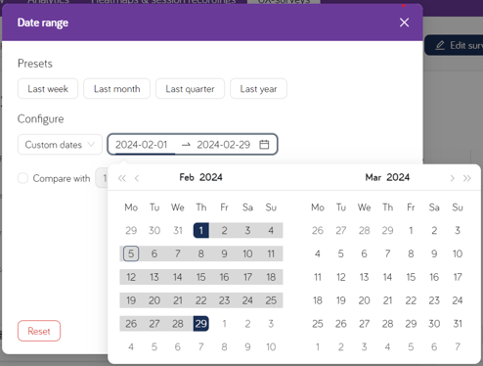The height and width of the screenshot is (366, 483).
Task: Open the Feb month selector in header
Action: (x=187, y=177)
